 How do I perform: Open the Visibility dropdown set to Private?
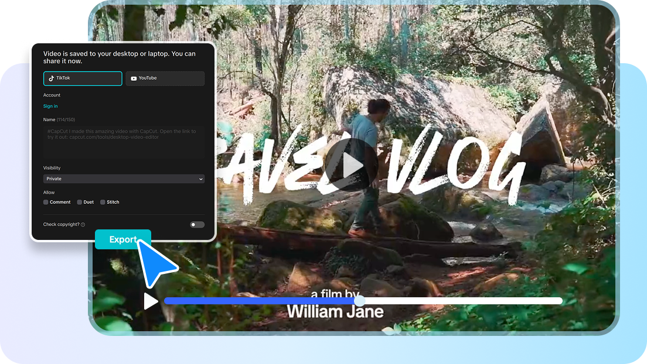point(124,179)
